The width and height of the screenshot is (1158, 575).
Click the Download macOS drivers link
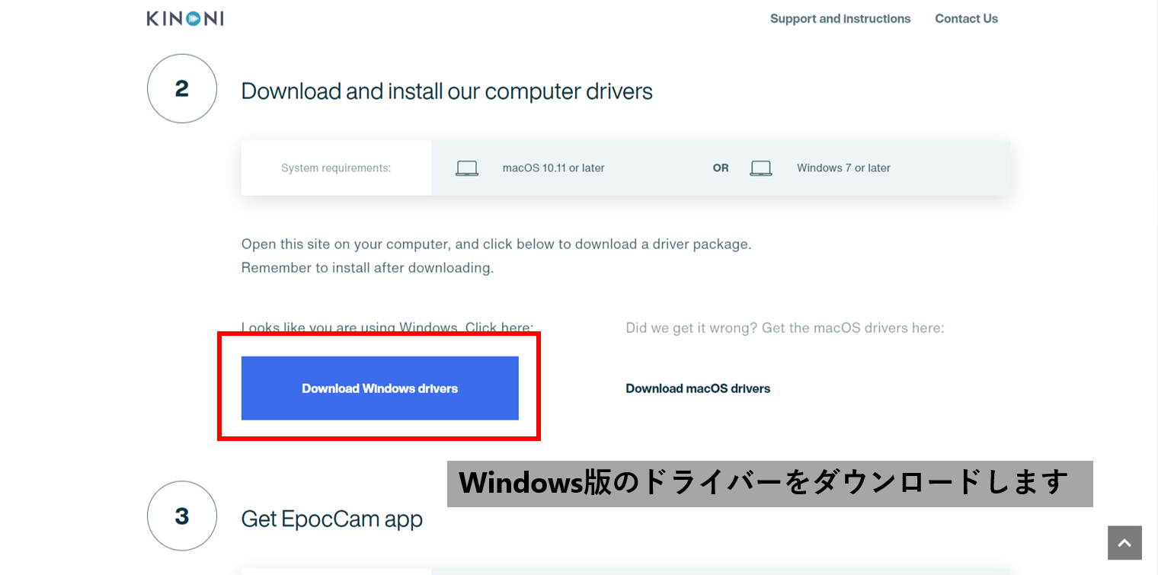(x=697, y=388)
